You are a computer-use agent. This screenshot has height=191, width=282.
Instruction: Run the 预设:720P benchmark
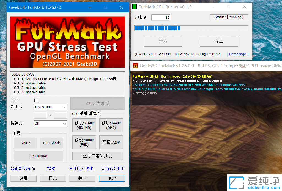click(x=111, y=142)
